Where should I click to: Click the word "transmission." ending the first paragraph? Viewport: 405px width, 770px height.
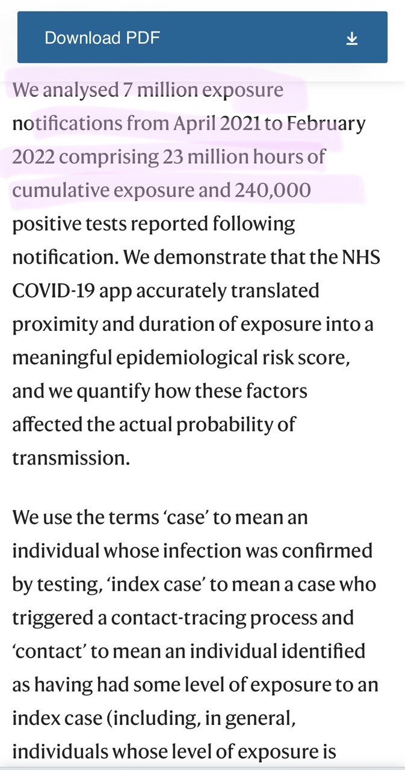[x=71, y=458]
